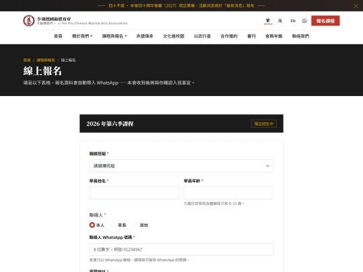Image resolution: width=363 pixels, height=272 pixels.
Task: Switch language to EN
Action: (x=293, y=21)
